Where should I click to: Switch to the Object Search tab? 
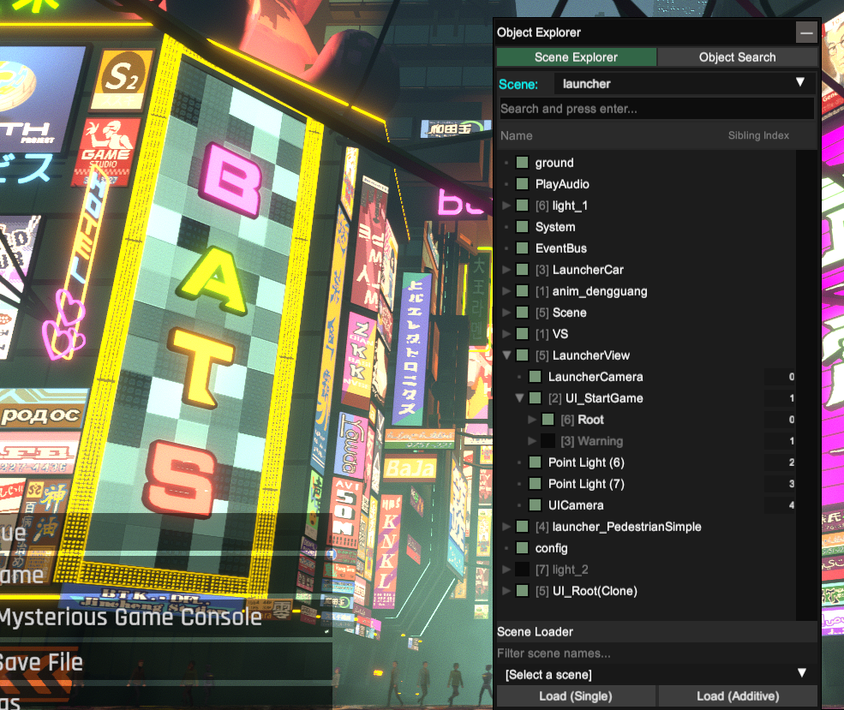(x=737, y=57)
